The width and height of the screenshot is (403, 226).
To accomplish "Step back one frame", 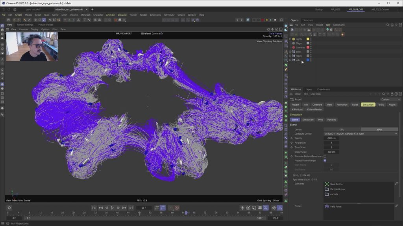I will [107, 208].
